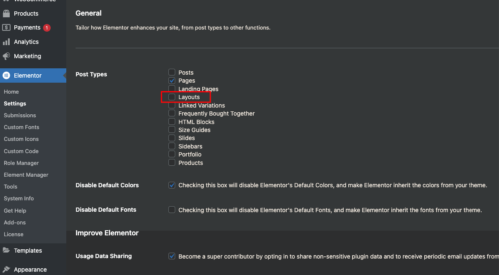Open Custom Fonts submenu
Screen dimensions: 499x275
[x=22, y=127]
